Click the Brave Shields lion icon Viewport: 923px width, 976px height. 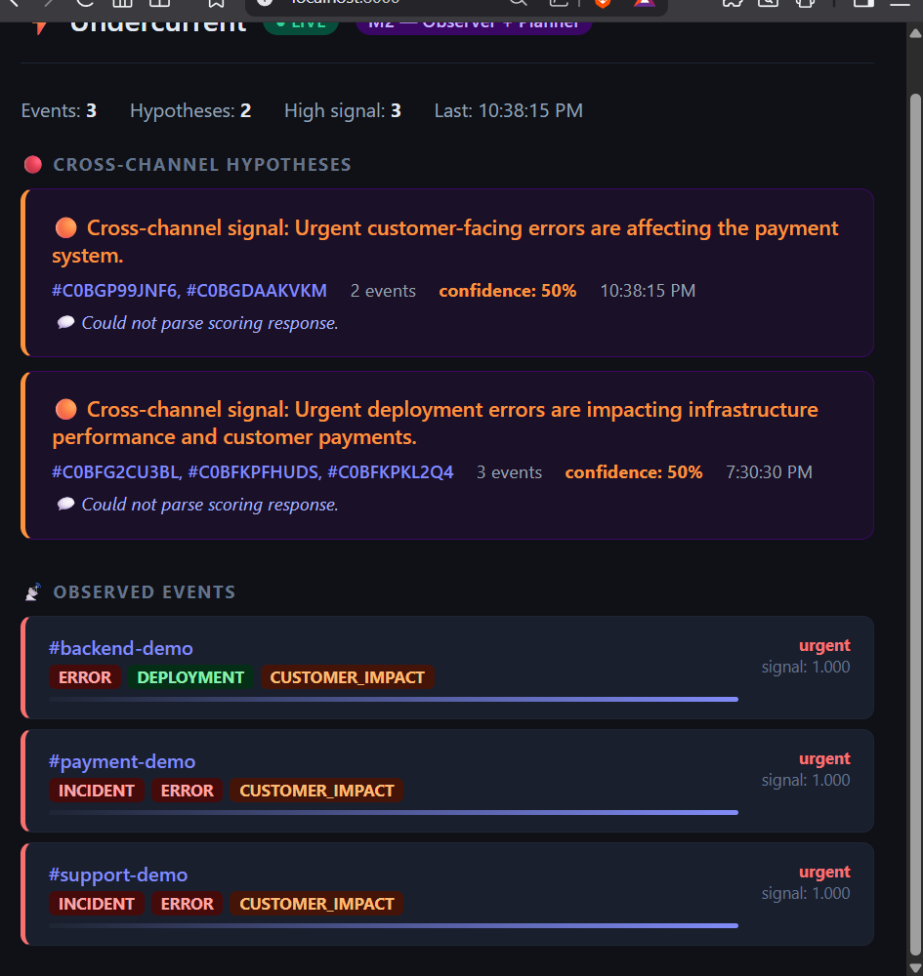point(603,3)
